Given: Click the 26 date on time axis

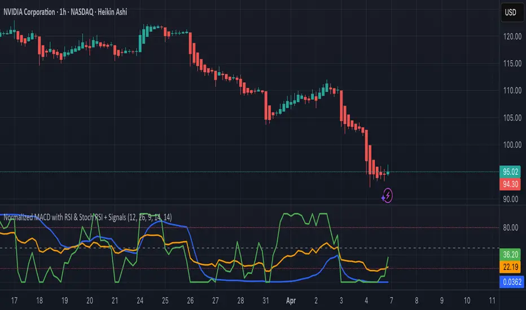Looking at the screenshot, I should click(x=190, y=300).
